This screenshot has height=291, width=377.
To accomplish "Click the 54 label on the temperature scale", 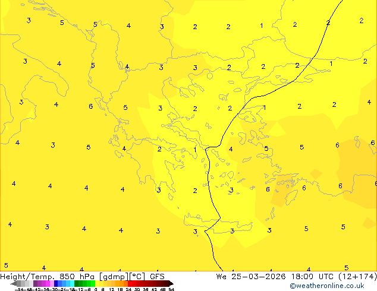I will (x=171, y=289).
